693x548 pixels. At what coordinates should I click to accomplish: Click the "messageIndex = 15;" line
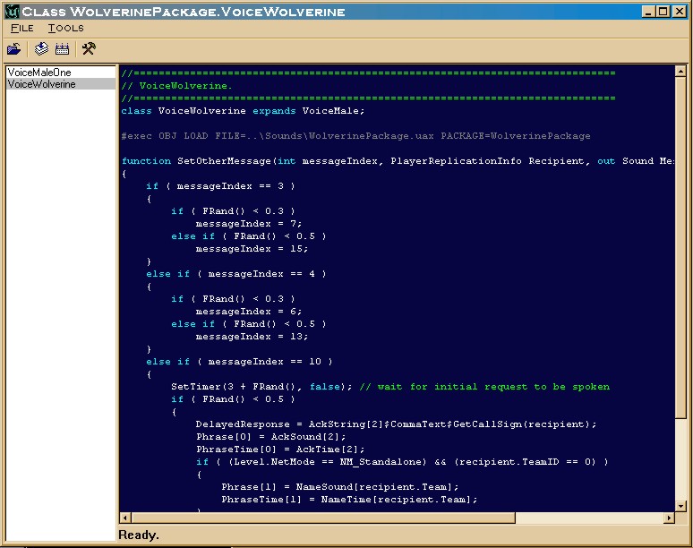(x=252, y=249)
